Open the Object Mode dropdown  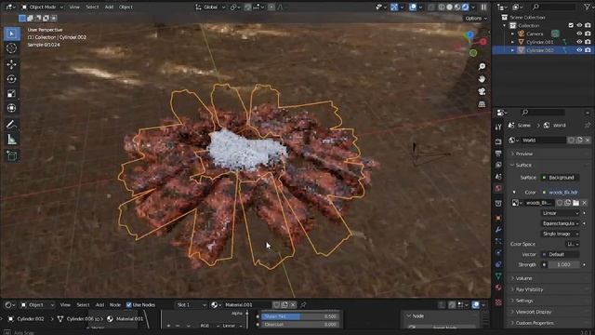click(43, 7)
